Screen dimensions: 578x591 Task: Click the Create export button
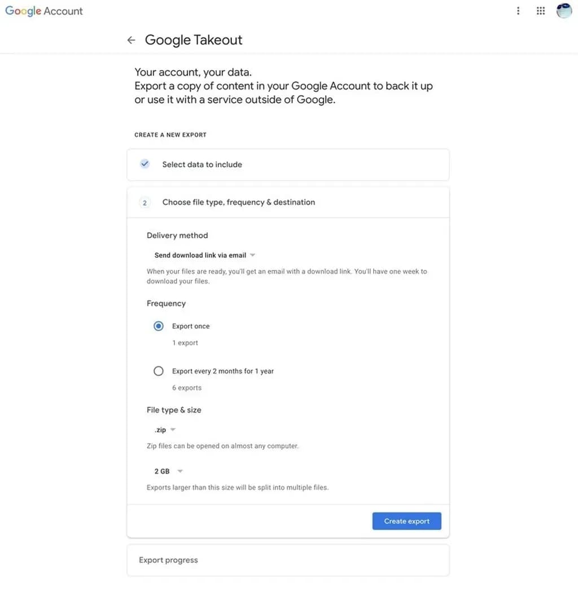[x=406, y=521]
